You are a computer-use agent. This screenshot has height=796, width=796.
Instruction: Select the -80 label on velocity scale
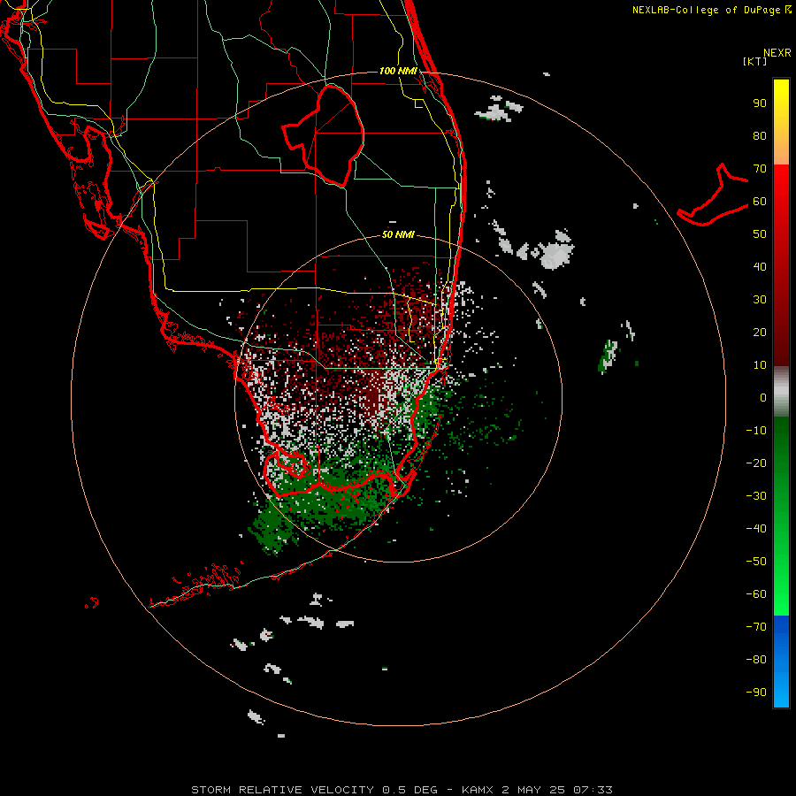click(x=756, y=660)
